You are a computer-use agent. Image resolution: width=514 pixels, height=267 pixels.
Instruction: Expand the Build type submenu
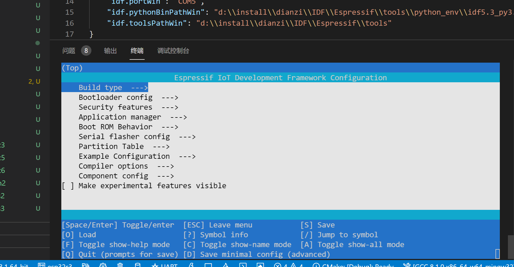coord(100,87)
